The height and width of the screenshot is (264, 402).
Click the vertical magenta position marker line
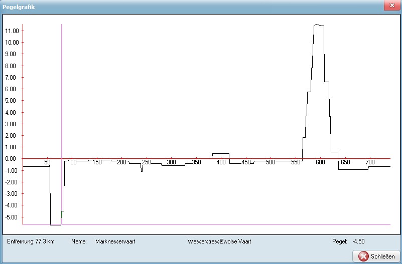click(62, 100)
